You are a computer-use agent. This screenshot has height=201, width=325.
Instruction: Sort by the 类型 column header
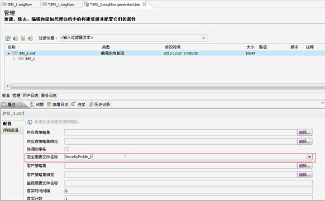pos(106,47)
